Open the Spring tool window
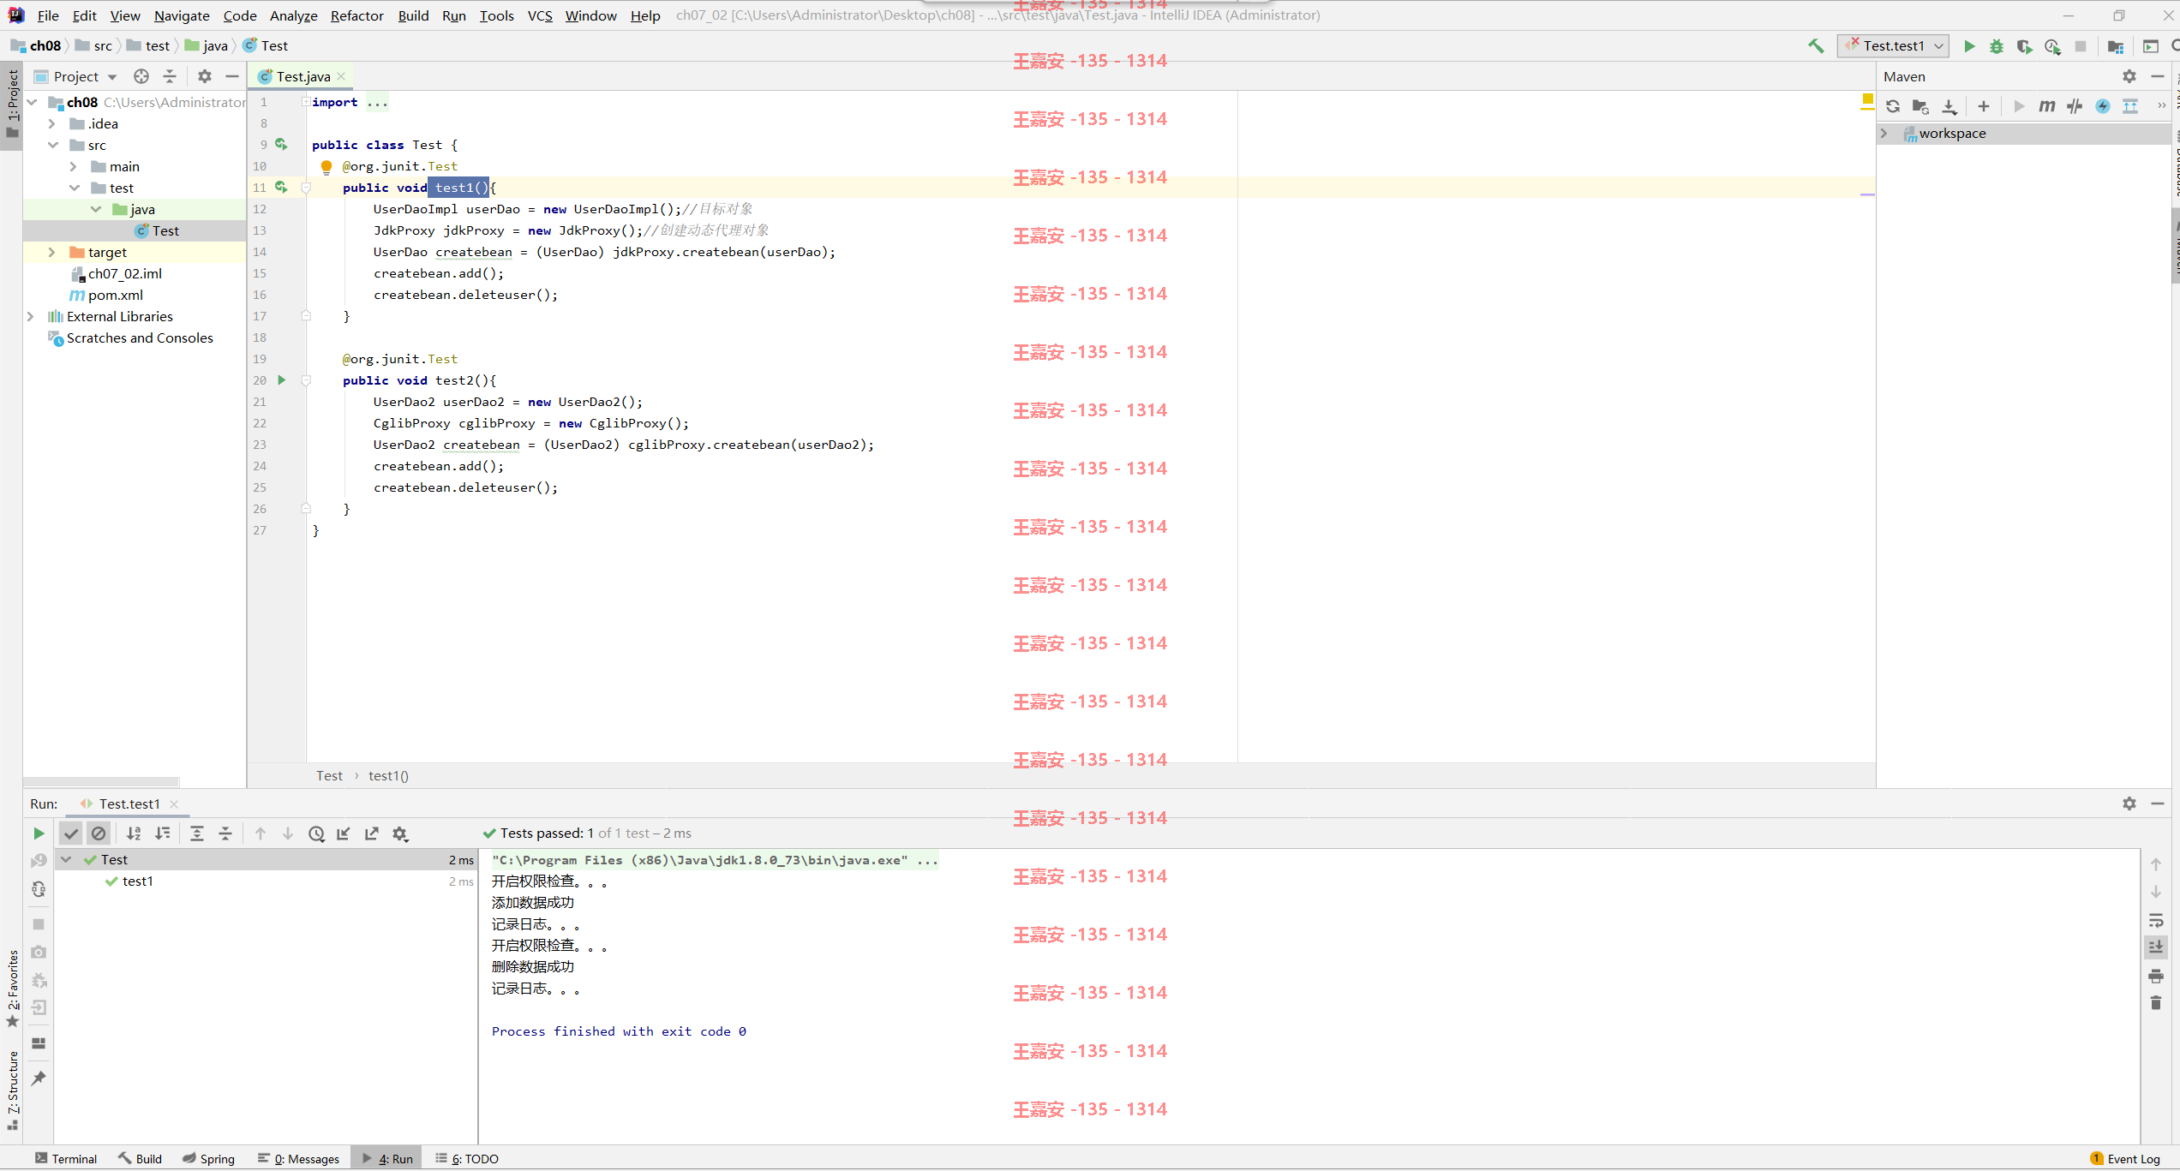This screenshot has width=2180, height=1171. pyautogui.click(x=208, y=1158)
